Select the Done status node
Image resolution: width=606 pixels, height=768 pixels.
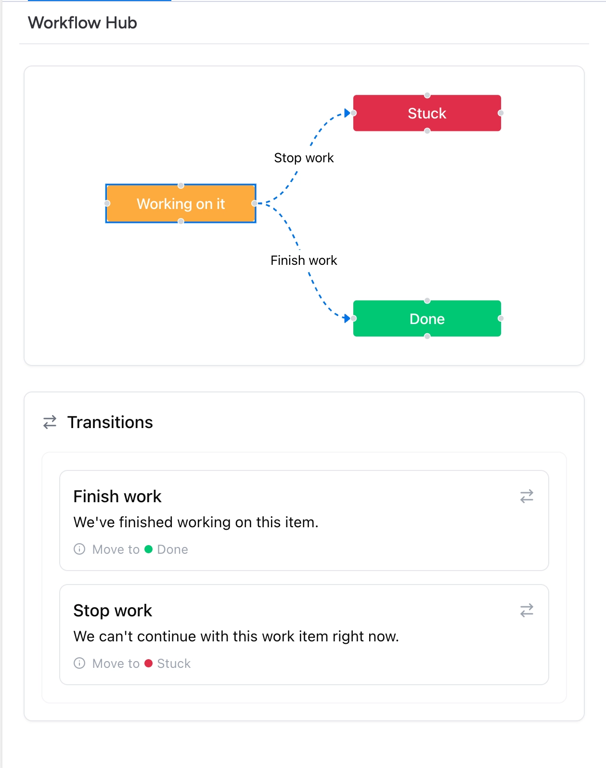427,319
